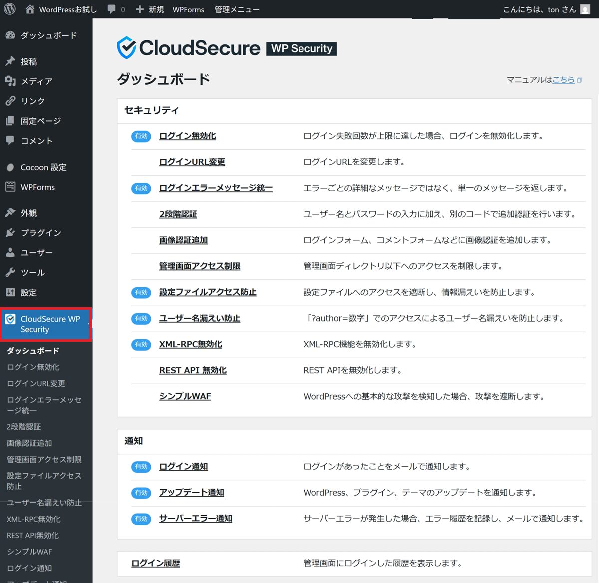
Task: Click the 有効 badge beside ログイン無効化
Action: (141, 136)
